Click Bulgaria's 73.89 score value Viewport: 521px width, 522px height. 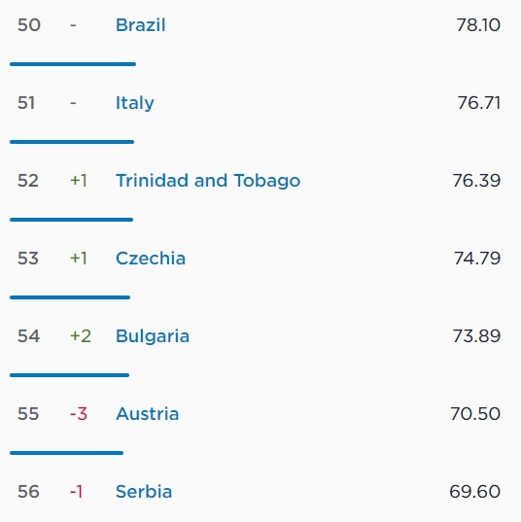(476, 336)
